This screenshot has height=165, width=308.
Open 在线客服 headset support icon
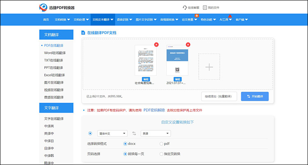pos(184,7)
